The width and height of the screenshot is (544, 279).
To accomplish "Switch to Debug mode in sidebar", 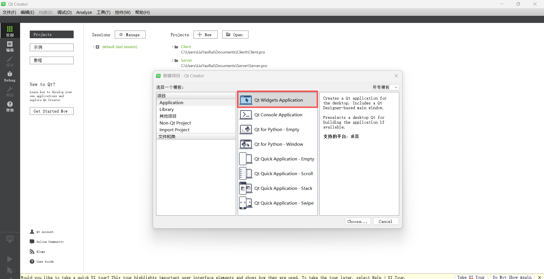I will click(10, 76).
